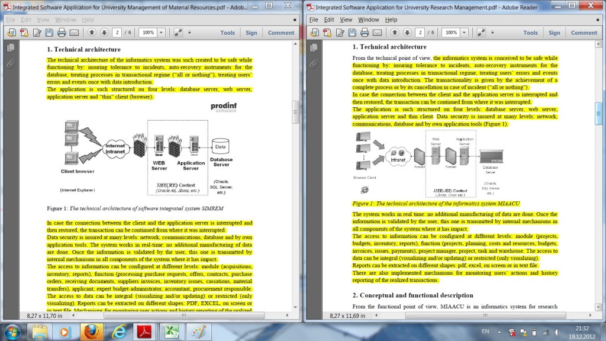Click zoom percentage field in Material Resources window
606x341 pixels.
(x=148, y=33)
